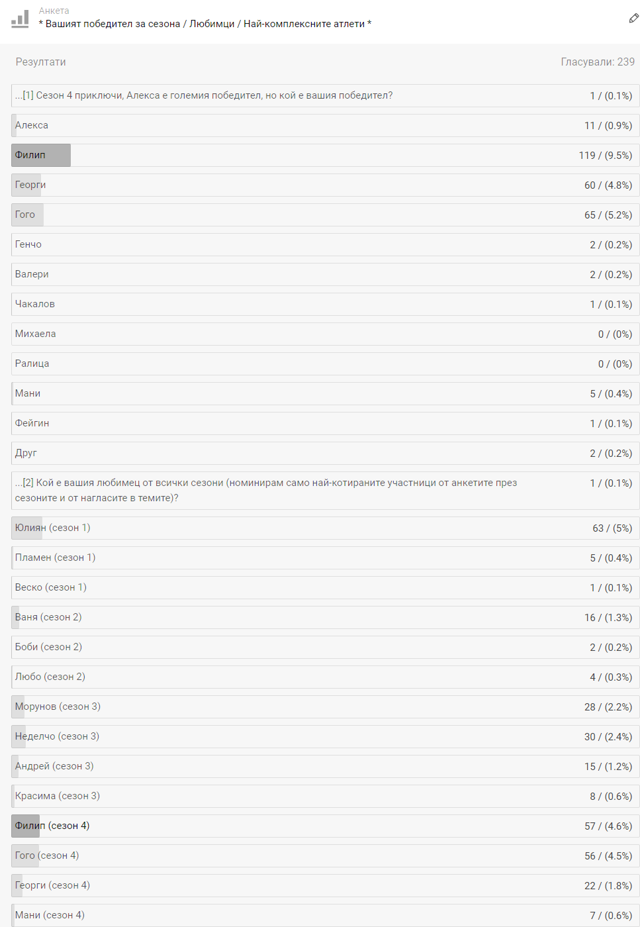
Task: Select the Гого (сезон 4) row
Action: (326, 855)
